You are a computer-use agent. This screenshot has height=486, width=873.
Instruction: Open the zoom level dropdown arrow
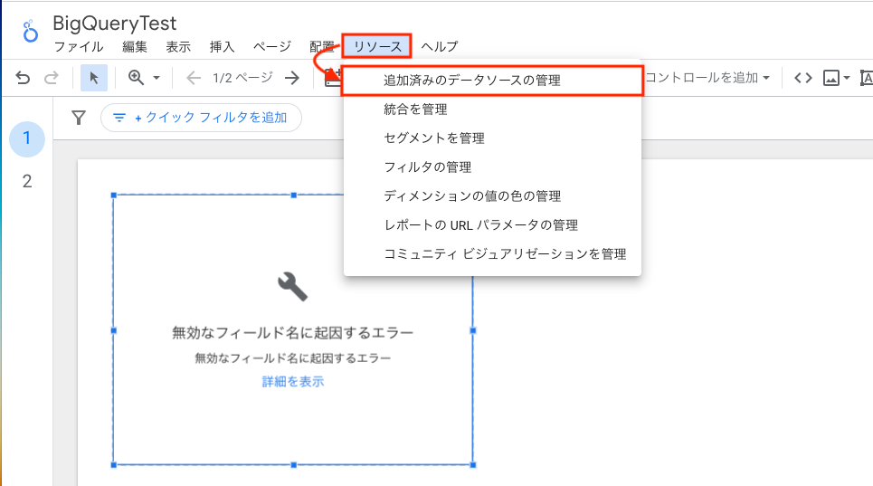[157, 78]
